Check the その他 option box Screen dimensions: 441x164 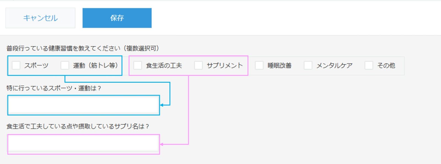(x=369, y=65)
